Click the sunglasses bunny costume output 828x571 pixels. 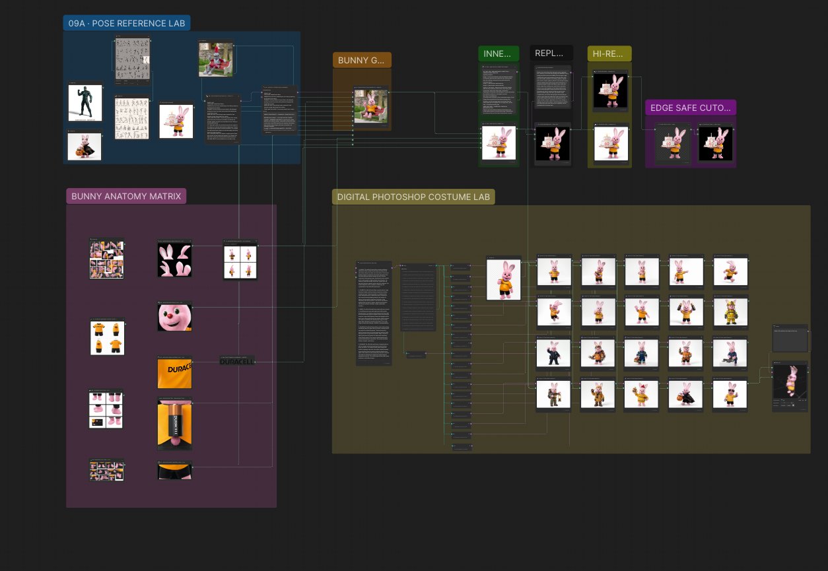pos(730,395)
